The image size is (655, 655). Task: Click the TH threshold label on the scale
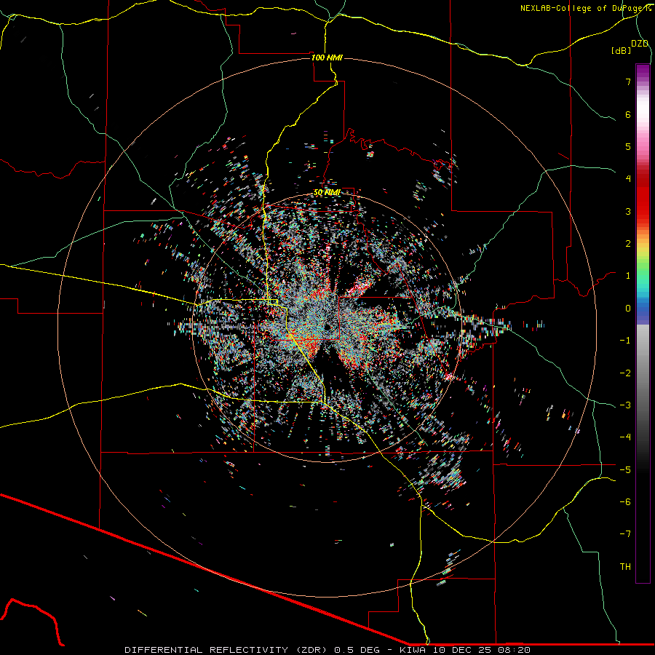(x=625, y=566)
